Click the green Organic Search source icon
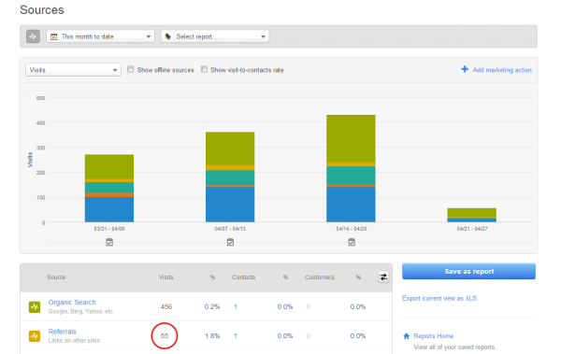 (35, 306)
